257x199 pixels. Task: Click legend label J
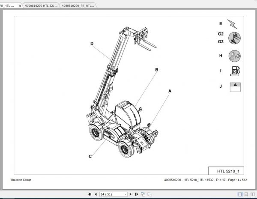coord(221,86)
